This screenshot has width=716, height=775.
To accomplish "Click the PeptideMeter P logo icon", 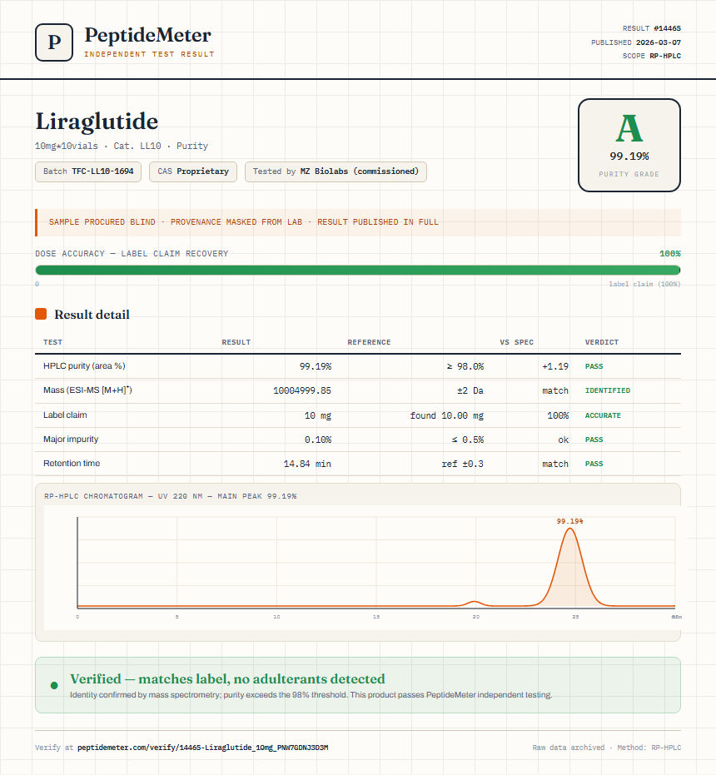I will click(54, 42).
